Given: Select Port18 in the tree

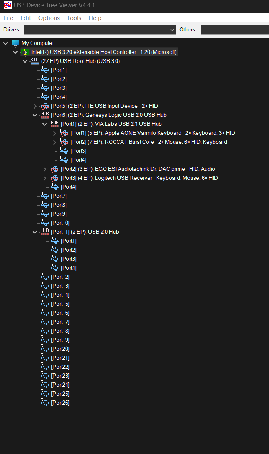Looking at the screenshot, I should coord(60,331).
